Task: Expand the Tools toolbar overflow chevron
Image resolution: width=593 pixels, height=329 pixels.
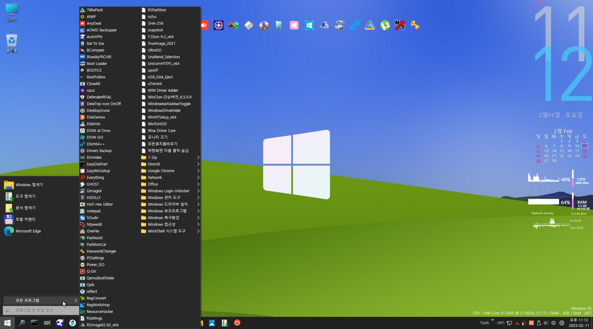Action: click(x=493, y=320)
